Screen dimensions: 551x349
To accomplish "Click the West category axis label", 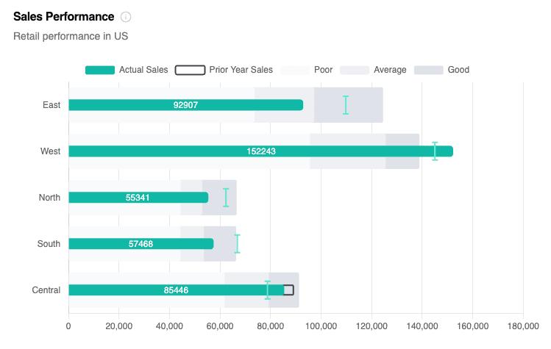I will pos(51,151).
